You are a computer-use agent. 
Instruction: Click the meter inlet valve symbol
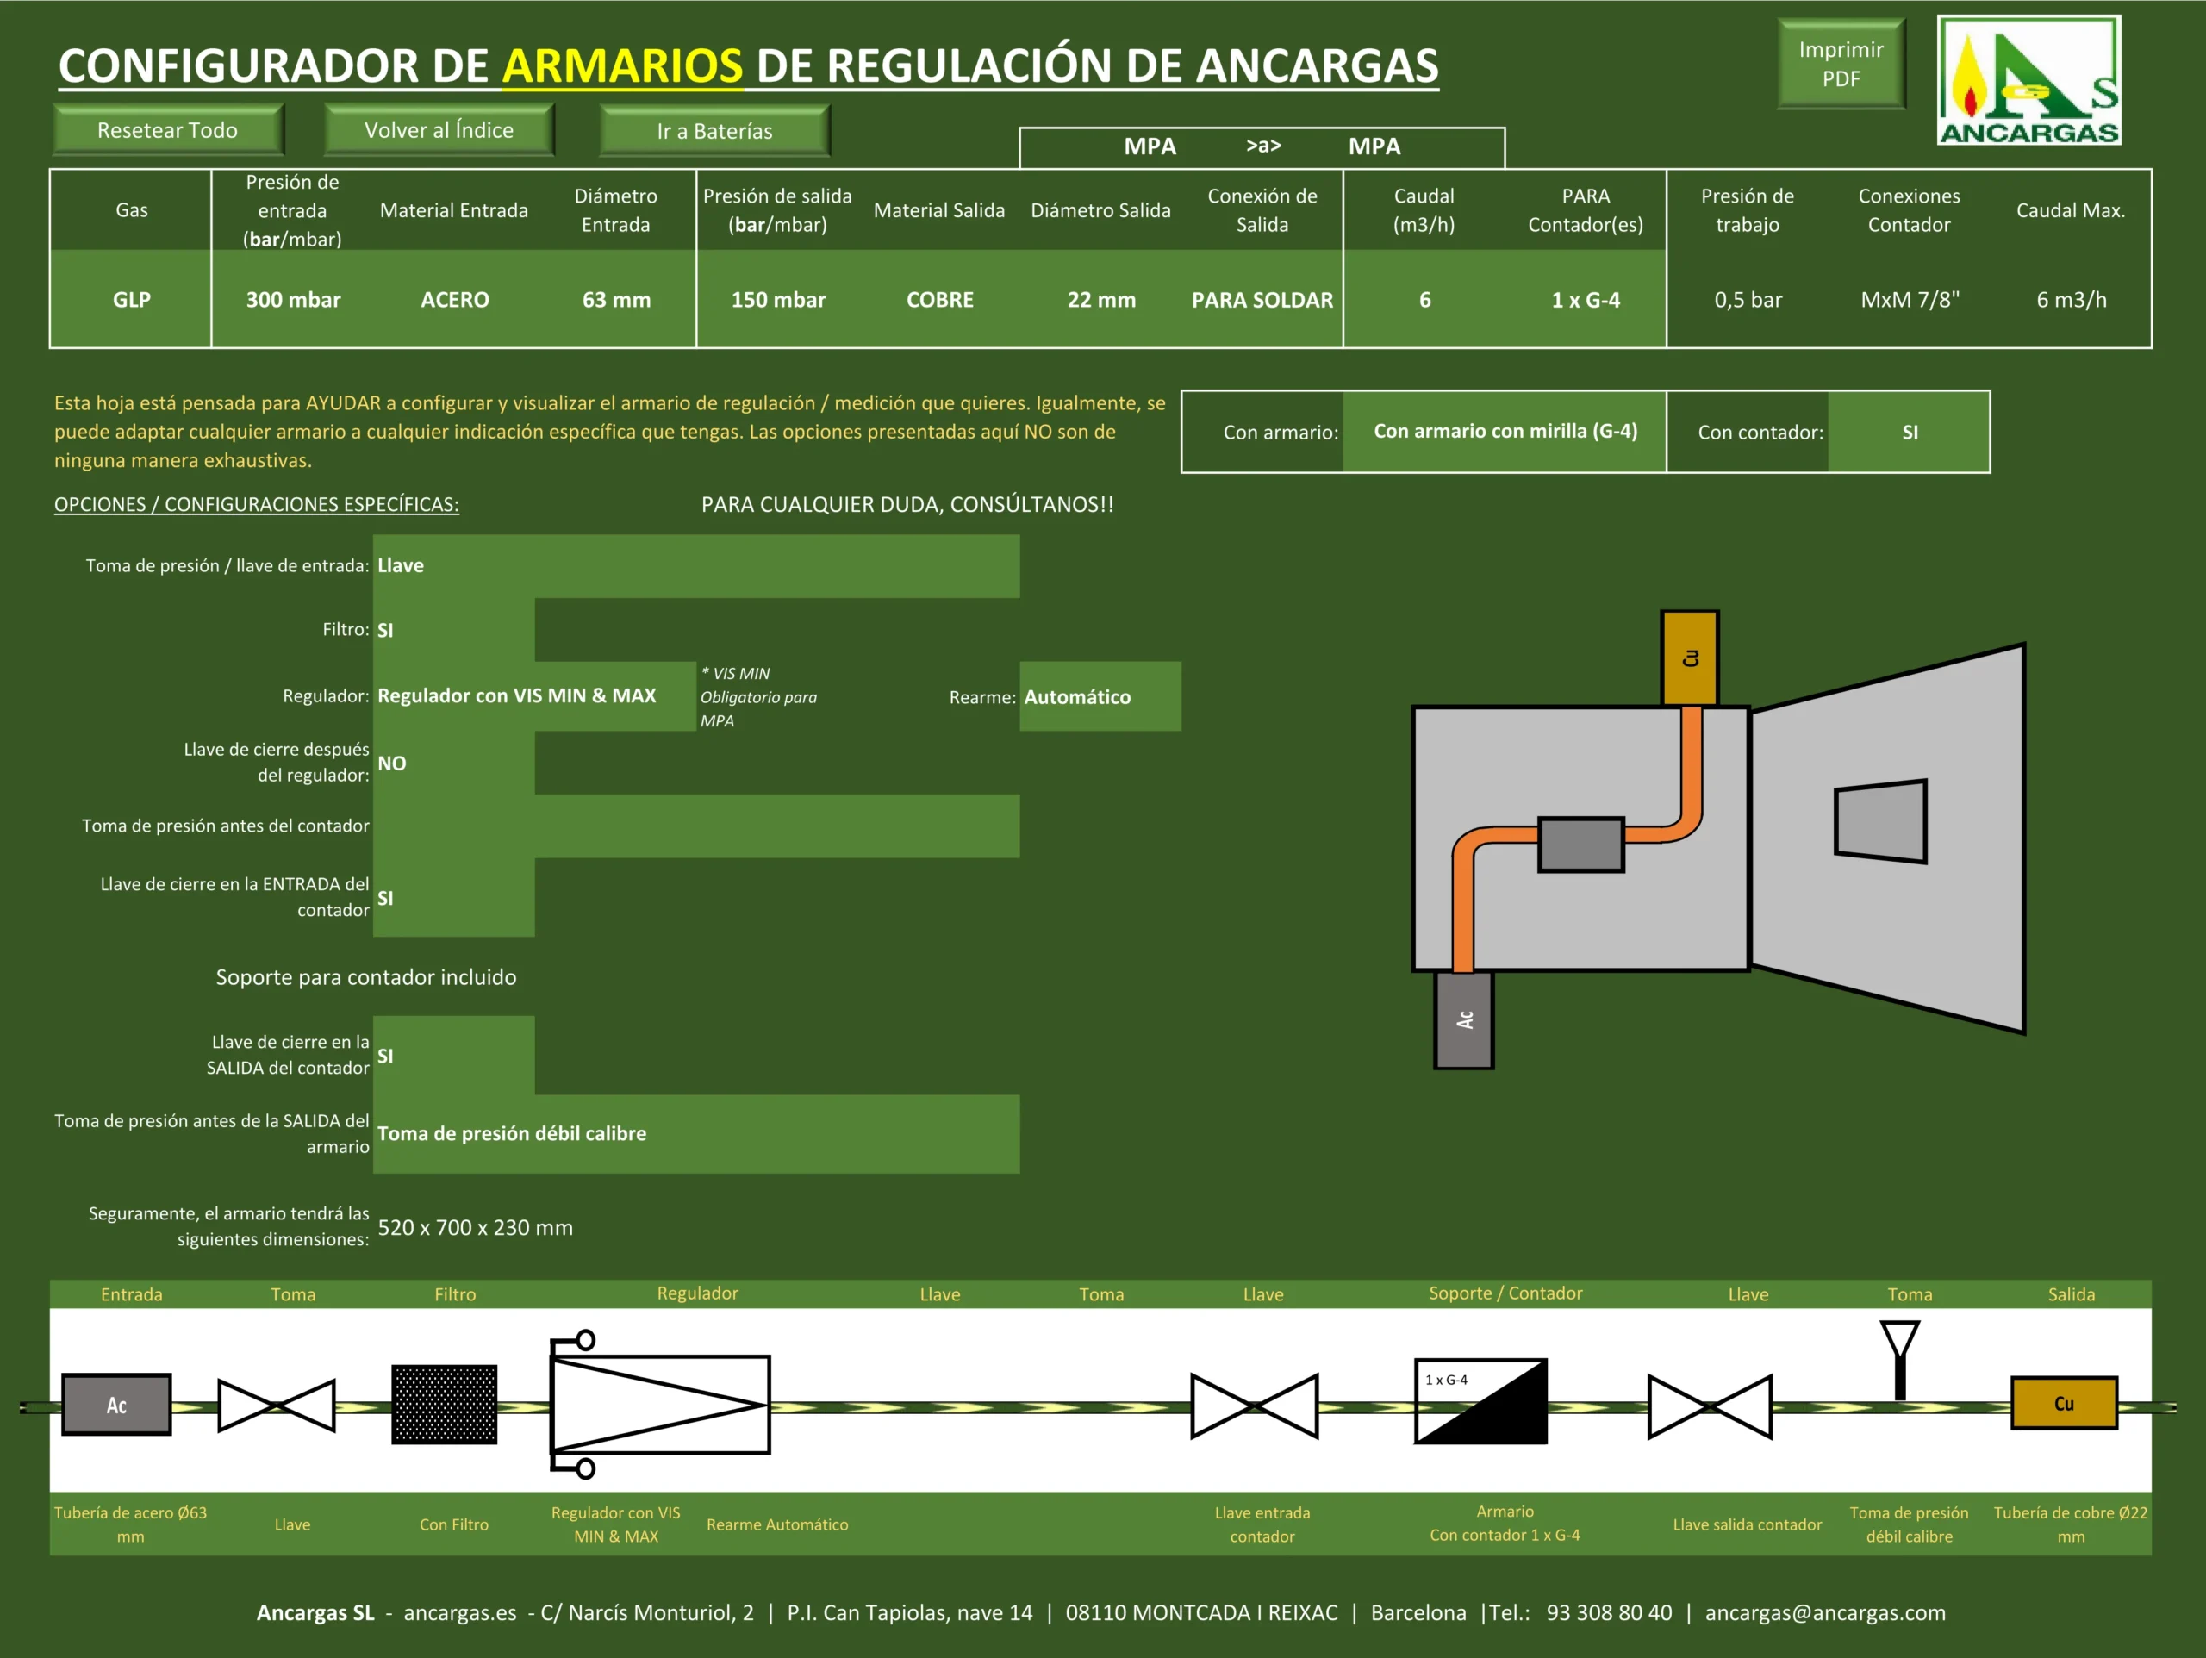tap(1254, 1406)
